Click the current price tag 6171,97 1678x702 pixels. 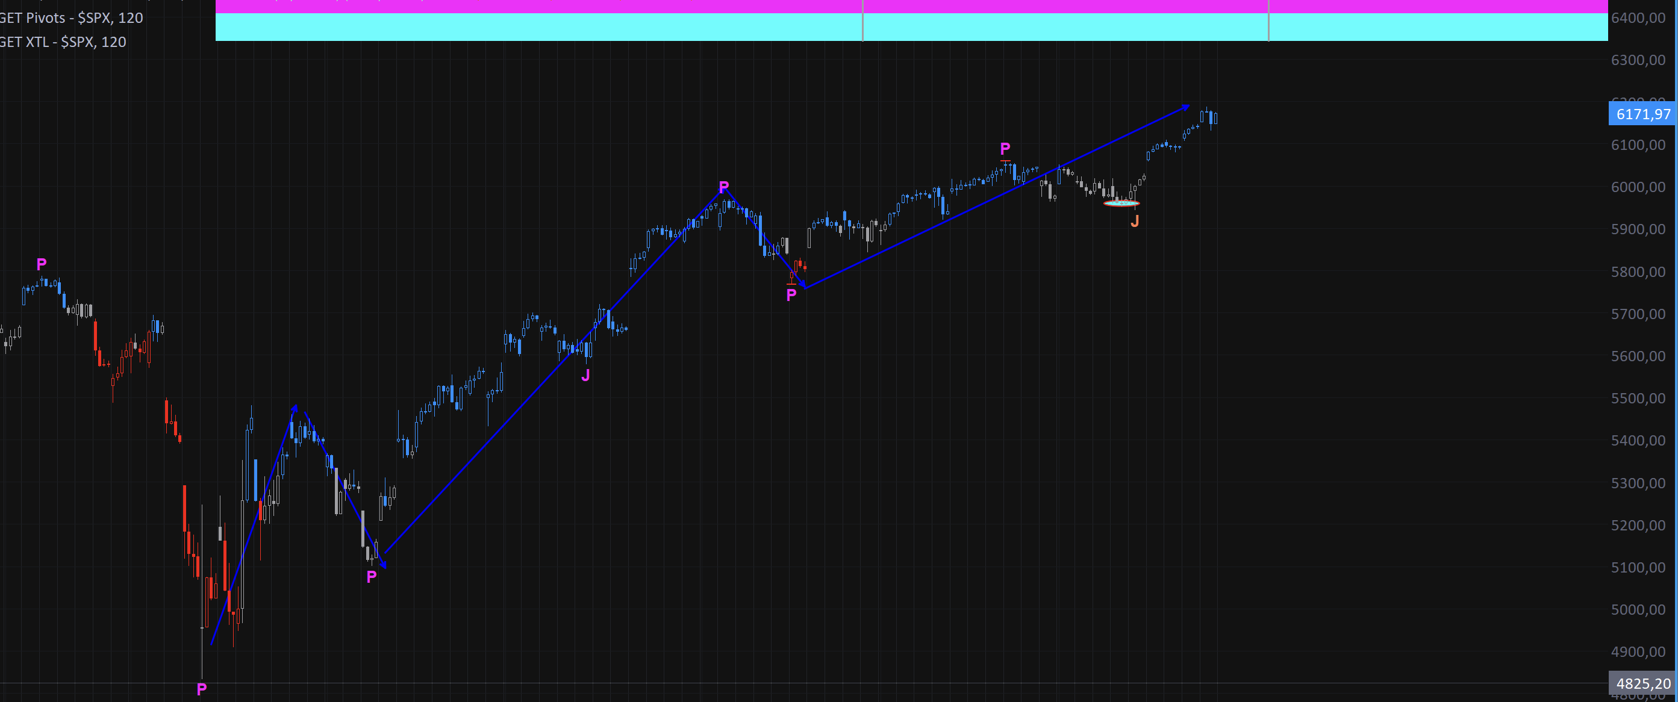coord(1643,114)
